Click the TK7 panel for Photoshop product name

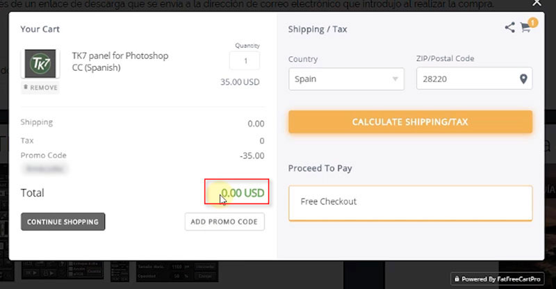click(x=120, y=61)
